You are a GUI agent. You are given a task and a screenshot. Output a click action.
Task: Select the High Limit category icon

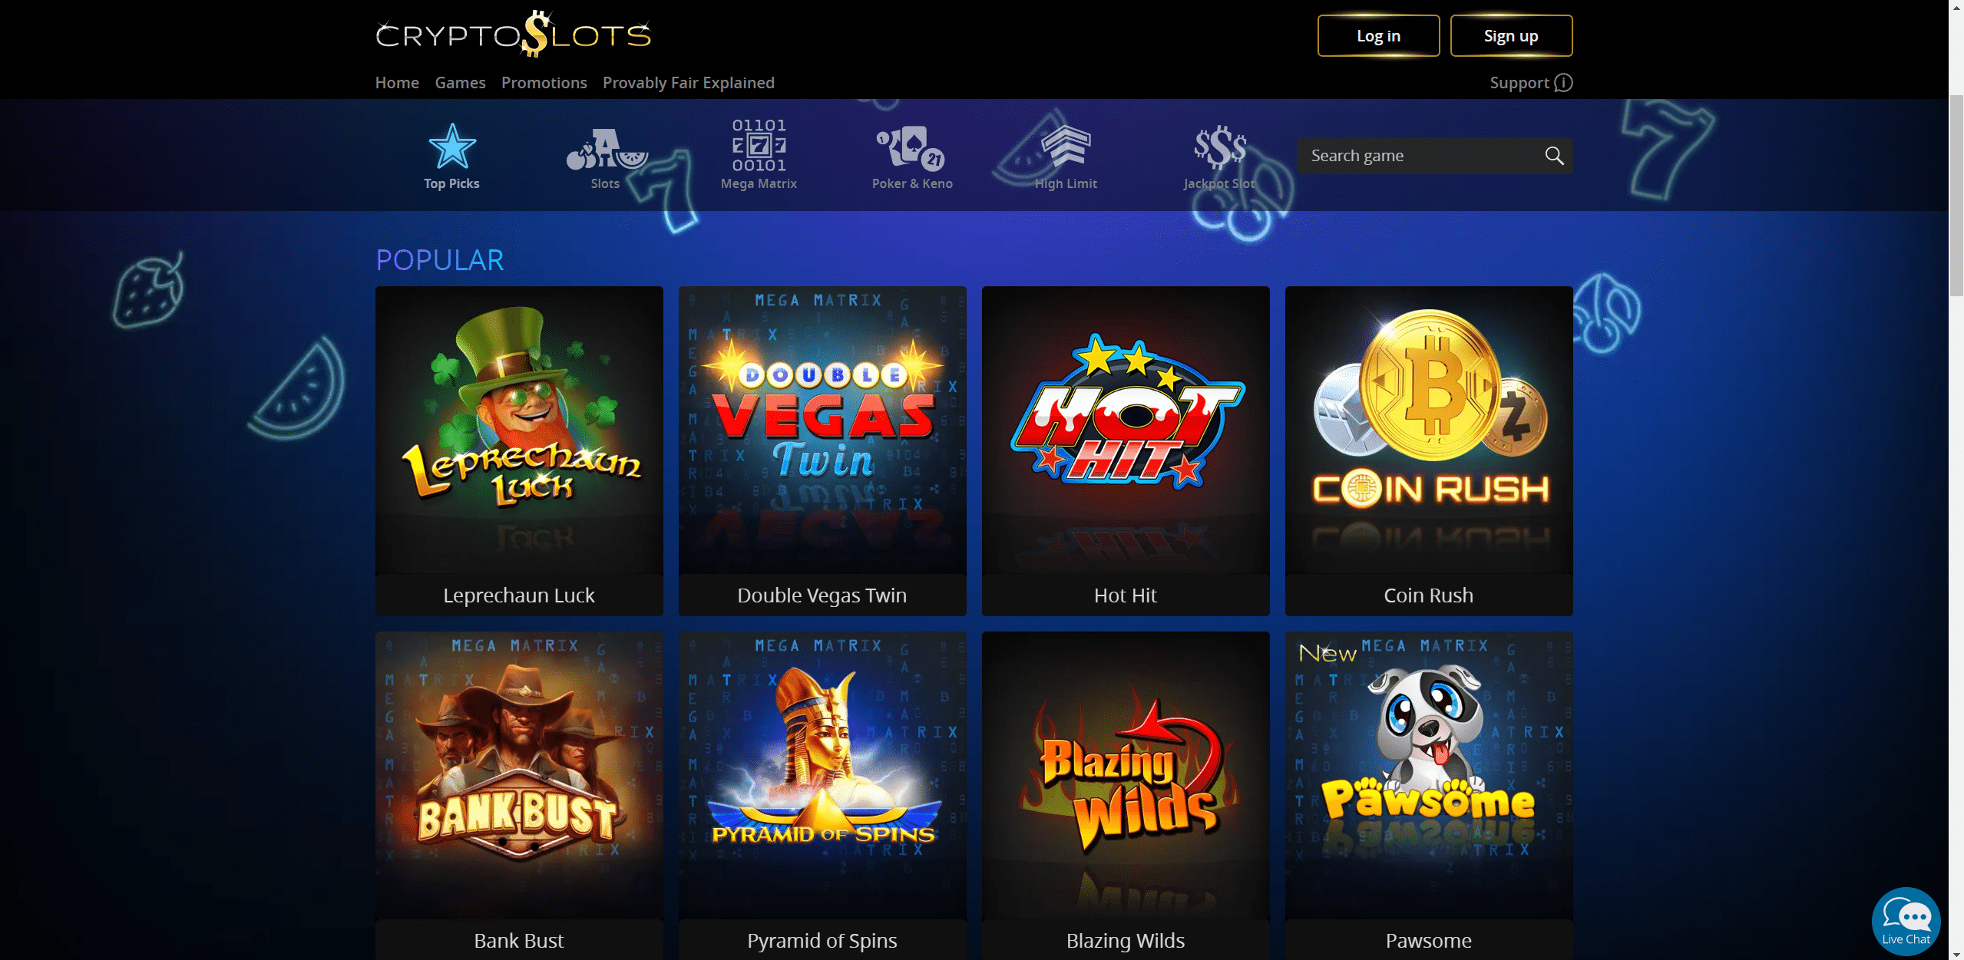point(1066,147)
